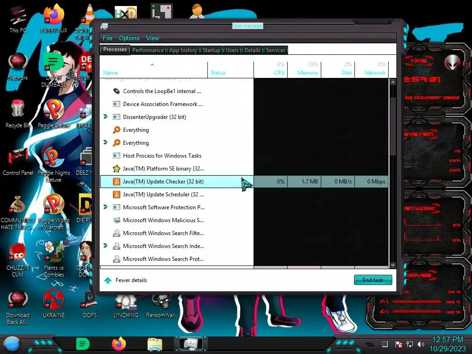Click the 0 Mbps network cell

pos(372,182)
